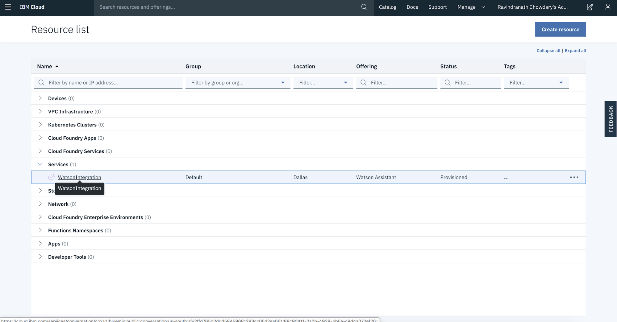Click the Group column header
This screenshot has height=322, width=617.
tap(193, 66)
